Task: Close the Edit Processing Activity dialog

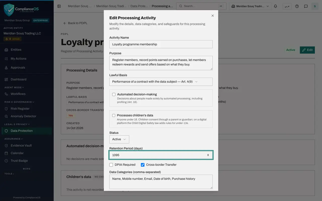Action: 213,16
